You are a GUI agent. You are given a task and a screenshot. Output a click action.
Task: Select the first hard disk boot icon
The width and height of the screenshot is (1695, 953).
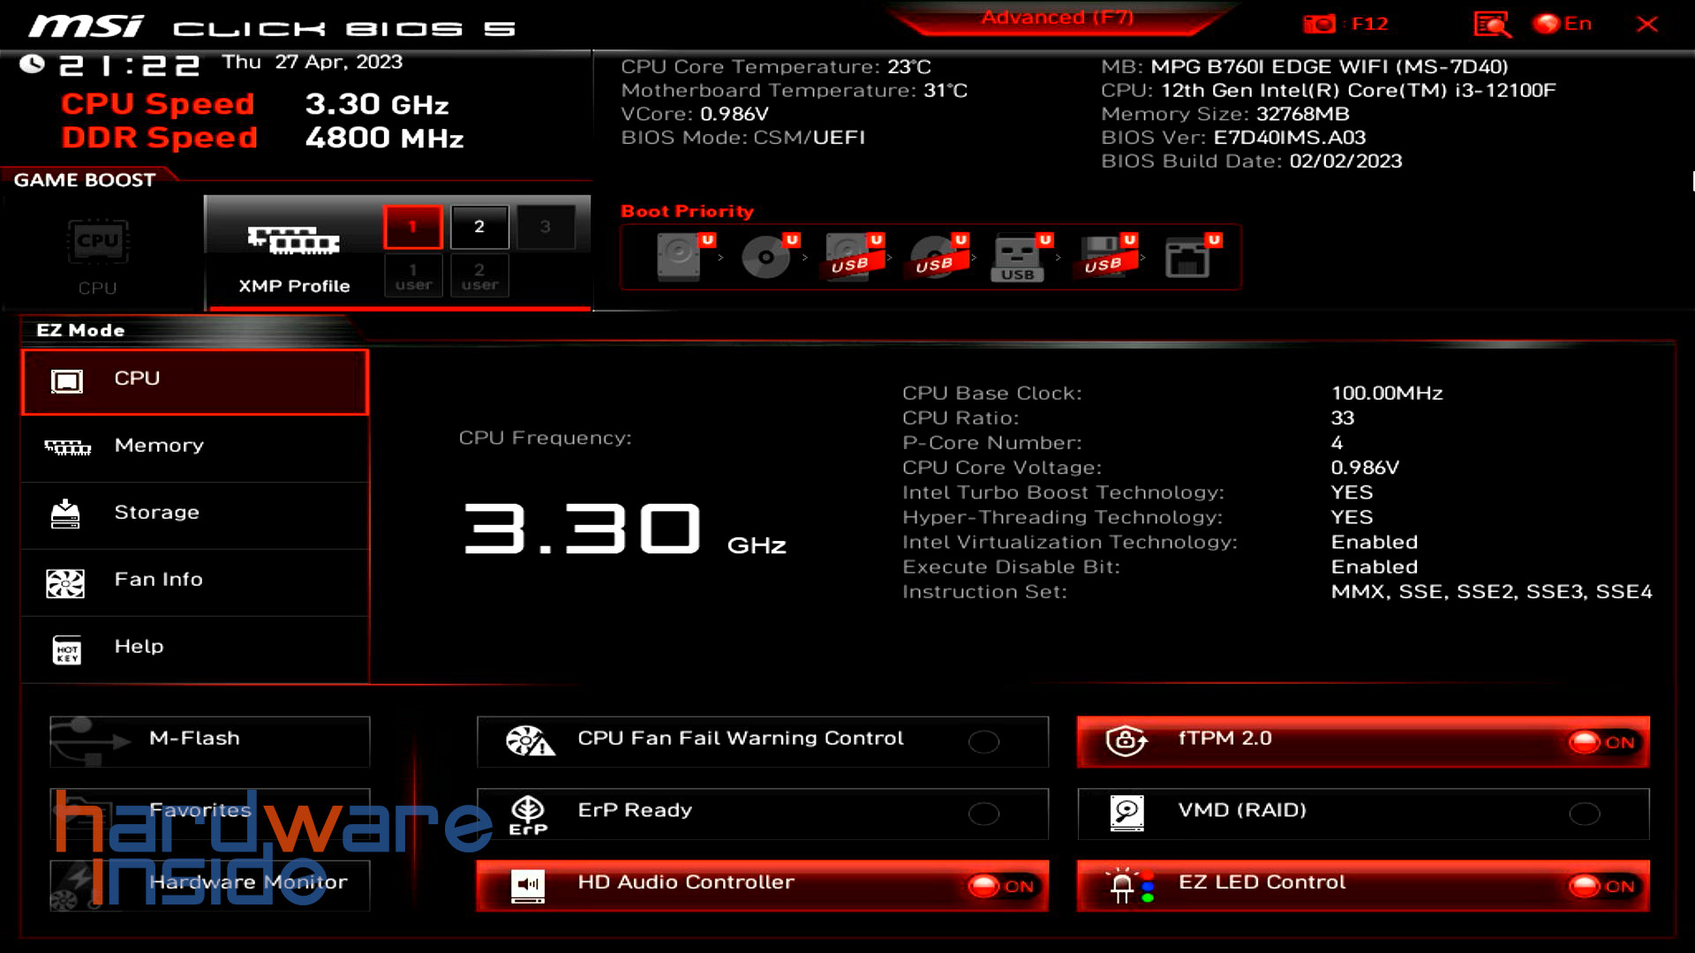coord(679,258)
